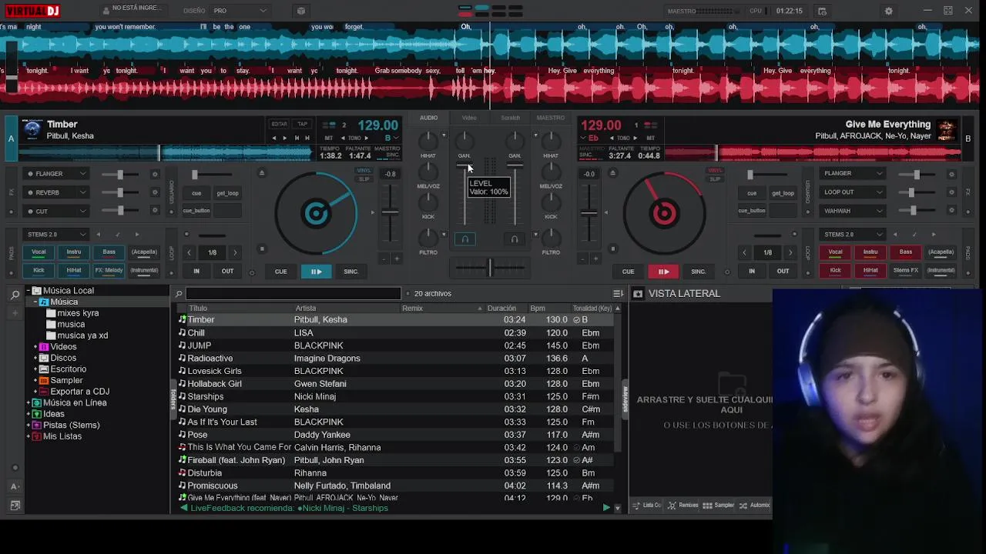Click the browser search magnifier icon
Image resolution: width=986 pixels, height=554 pixels.
pyautogui.click(x=15, y=295)
